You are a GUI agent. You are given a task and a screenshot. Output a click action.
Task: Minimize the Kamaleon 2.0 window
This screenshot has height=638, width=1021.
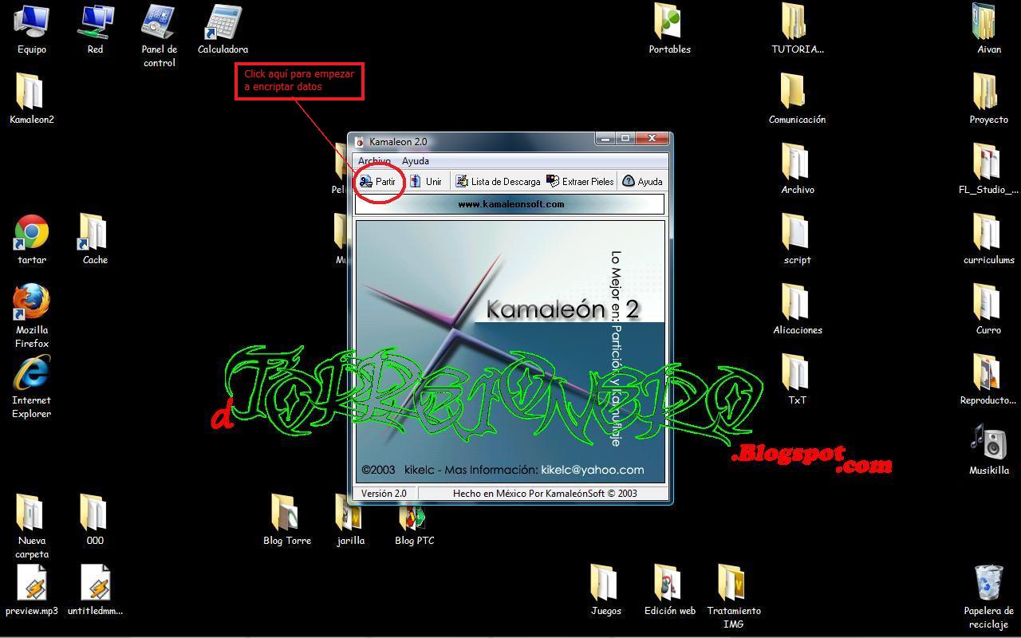click(x=605, y=139)
